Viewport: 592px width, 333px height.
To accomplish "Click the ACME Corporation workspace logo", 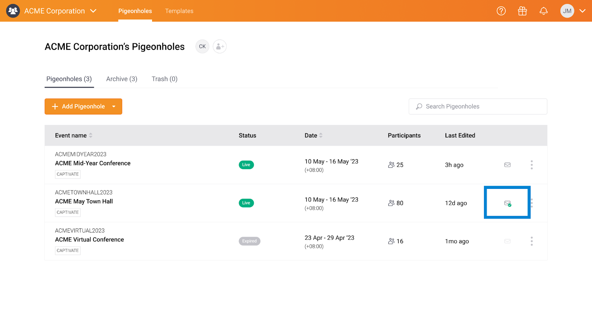I will click(13, 11).
